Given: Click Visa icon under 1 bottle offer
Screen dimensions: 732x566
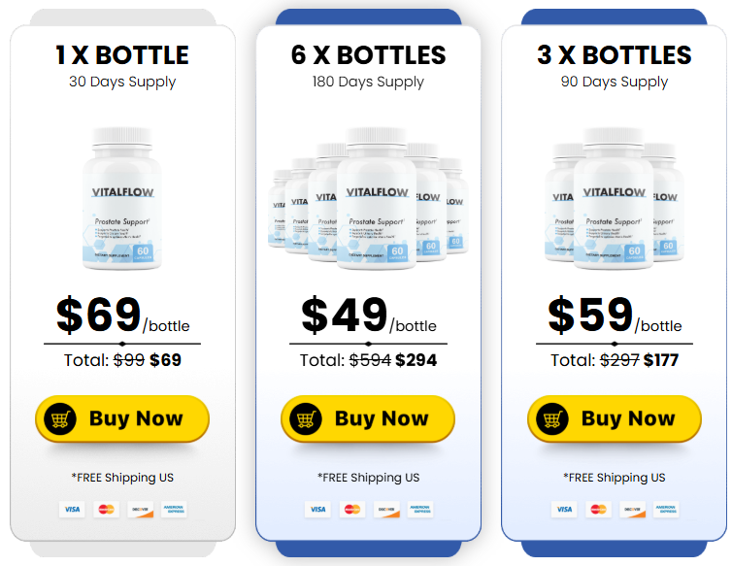Looking at the screenshot, I should 72,509.
